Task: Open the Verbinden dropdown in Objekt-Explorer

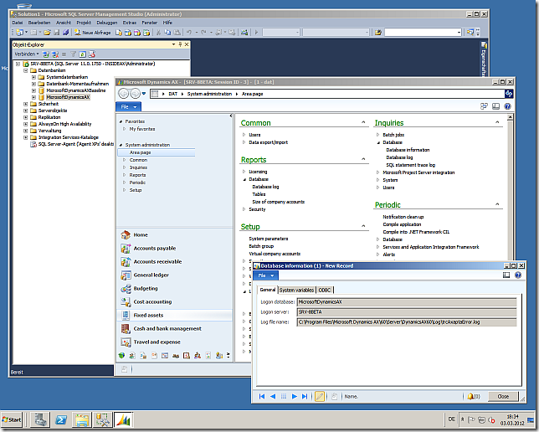Action: click(27, 54)
